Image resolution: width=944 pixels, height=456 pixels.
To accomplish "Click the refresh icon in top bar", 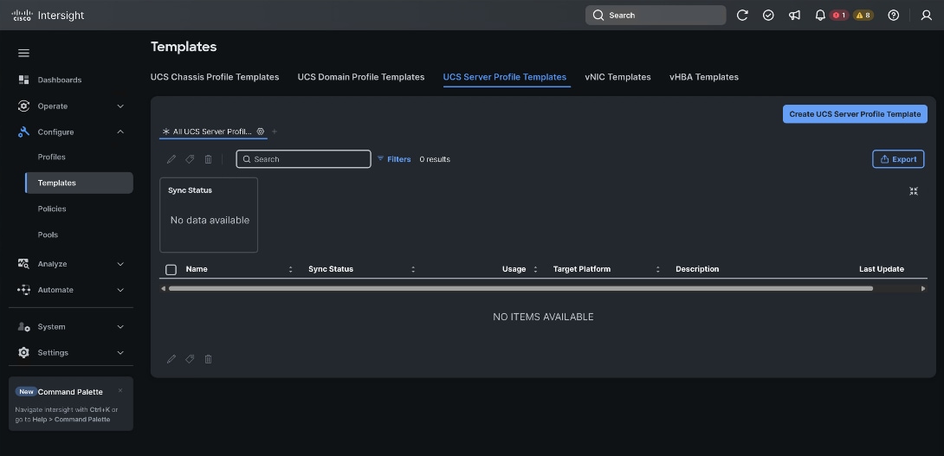I will 742,15.
